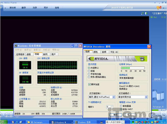Switch to the 媒体库 tab in Media Player
The width and height of the screenshot is (167, 124).
click(x=13, y=8)
